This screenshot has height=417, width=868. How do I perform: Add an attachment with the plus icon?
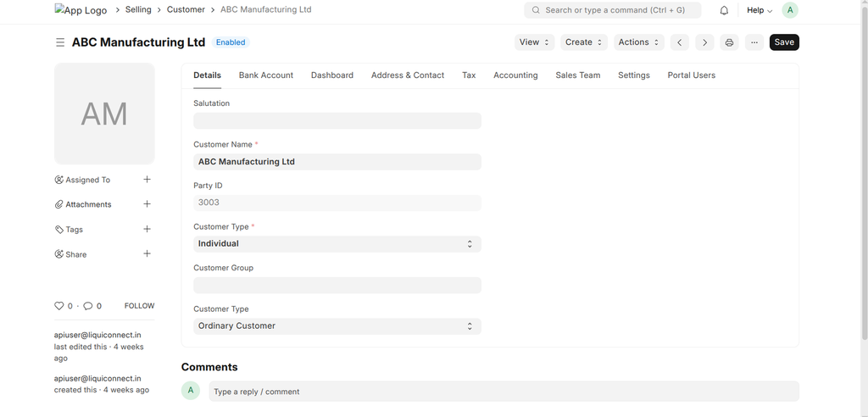coord(147,203)
